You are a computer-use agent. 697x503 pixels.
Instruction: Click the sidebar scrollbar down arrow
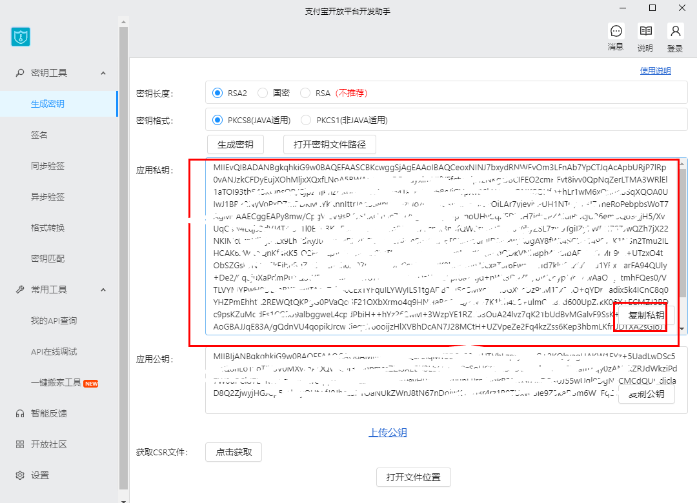(123, 500)
